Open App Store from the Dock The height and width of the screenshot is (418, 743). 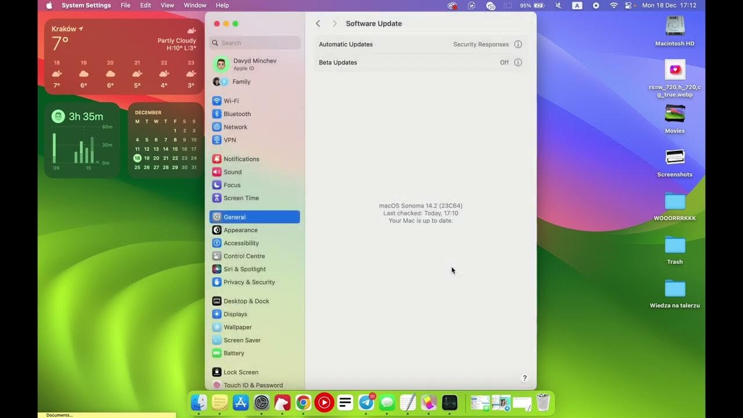[x=240, y=402]
